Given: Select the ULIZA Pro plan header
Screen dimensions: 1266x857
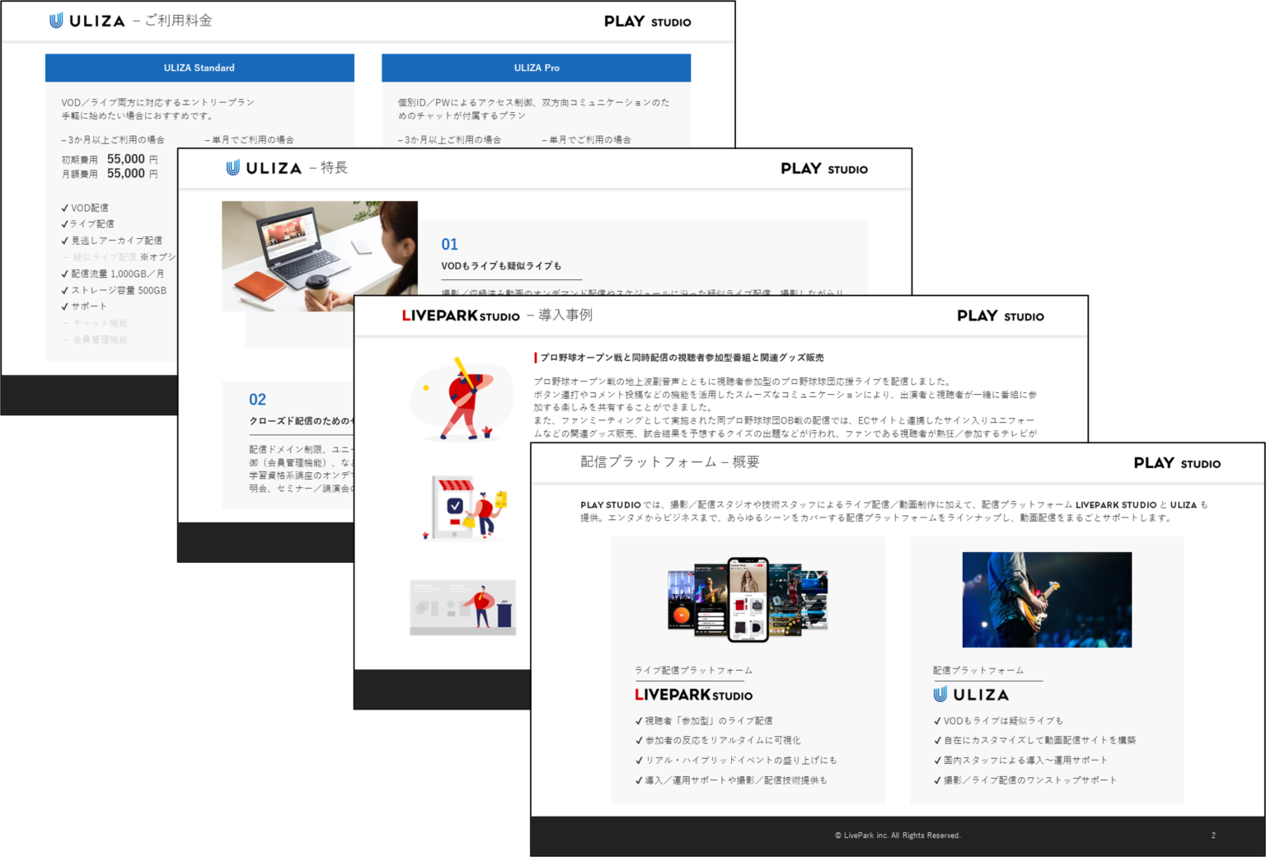Looking at the screenshot, I should click(536, 68).
